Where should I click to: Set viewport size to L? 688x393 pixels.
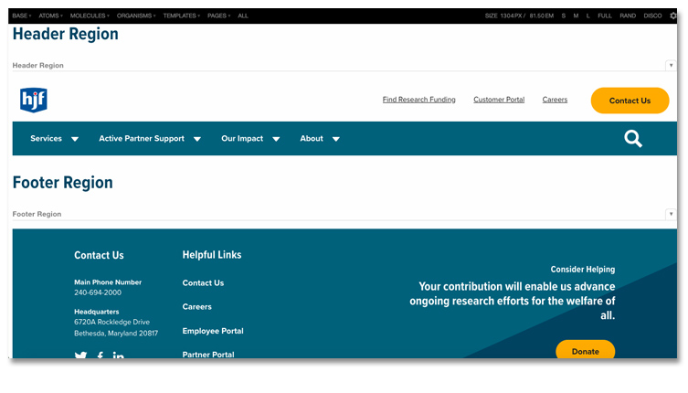[588, 16]
